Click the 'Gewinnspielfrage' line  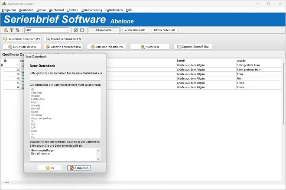42,150
